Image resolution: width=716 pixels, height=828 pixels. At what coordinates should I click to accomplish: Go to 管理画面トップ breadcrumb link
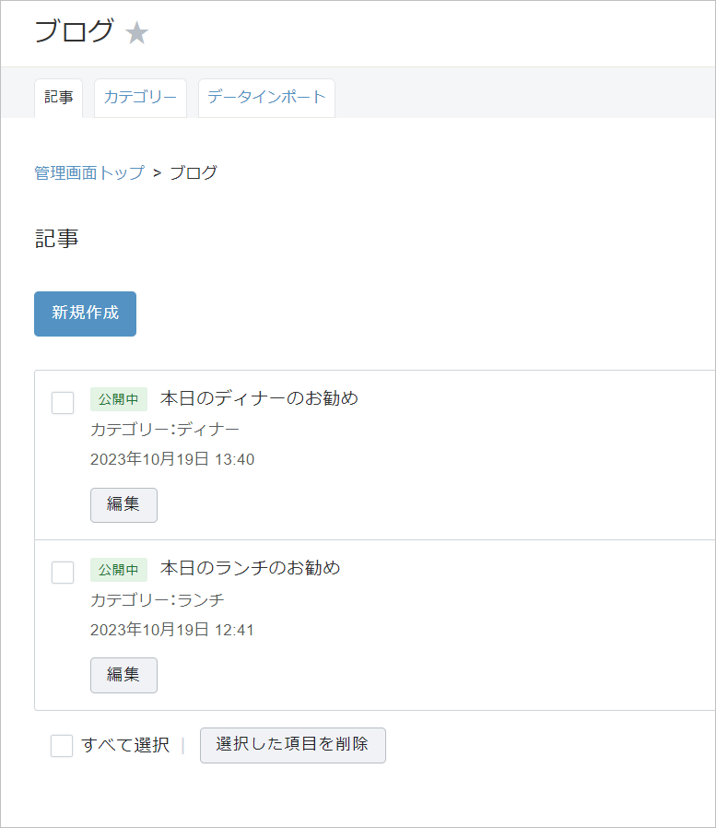point(89,172)
